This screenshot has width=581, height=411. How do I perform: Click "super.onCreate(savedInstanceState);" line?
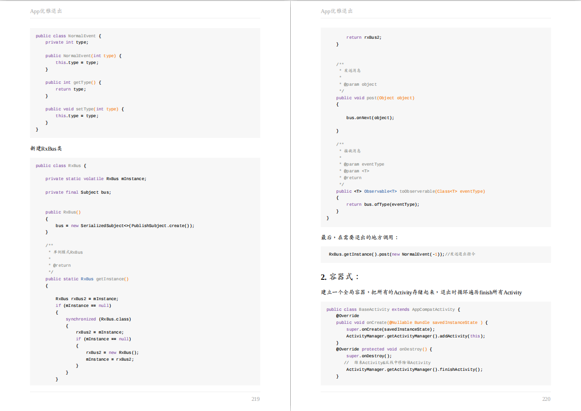click(x=390, y=329)
